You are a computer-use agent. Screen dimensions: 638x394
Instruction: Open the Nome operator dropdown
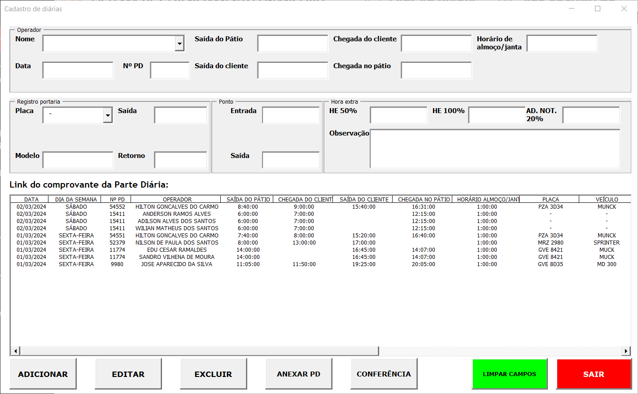[x=179, y=44]
